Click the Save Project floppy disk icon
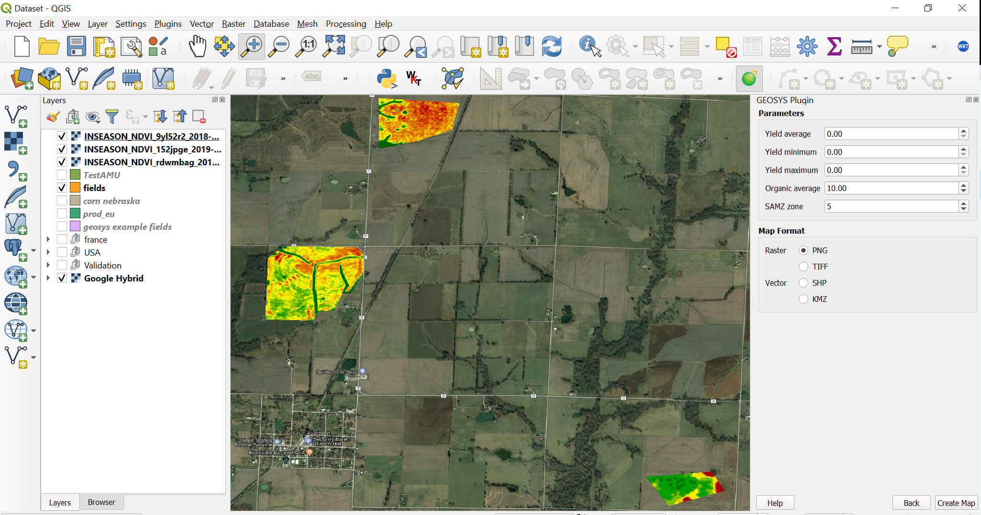This screenshot has width=981, height=515. pyautogui.click(x=76, y=47)
